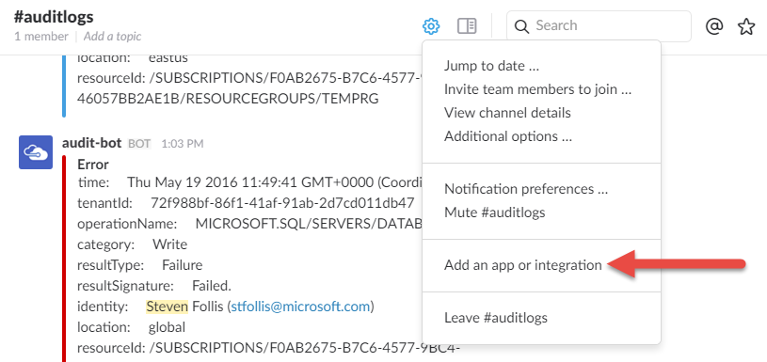The image size is (767, 362).
Task: Click the Add a topic link
Action: coord(113,37)
